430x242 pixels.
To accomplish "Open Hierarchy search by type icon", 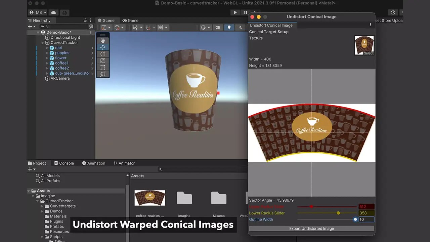I will (x=91, y=27).
